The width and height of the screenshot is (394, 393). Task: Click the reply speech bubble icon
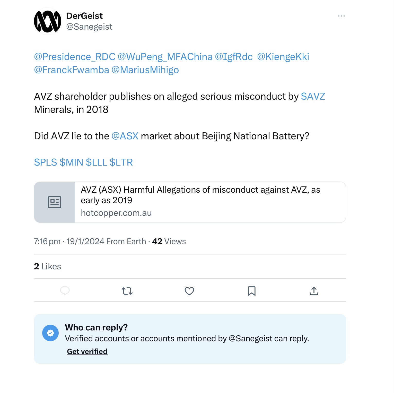coord(65,291)
